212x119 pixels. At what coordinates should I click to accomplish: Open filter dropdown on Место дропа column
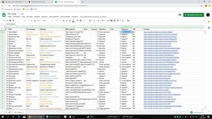pos(82,29)
